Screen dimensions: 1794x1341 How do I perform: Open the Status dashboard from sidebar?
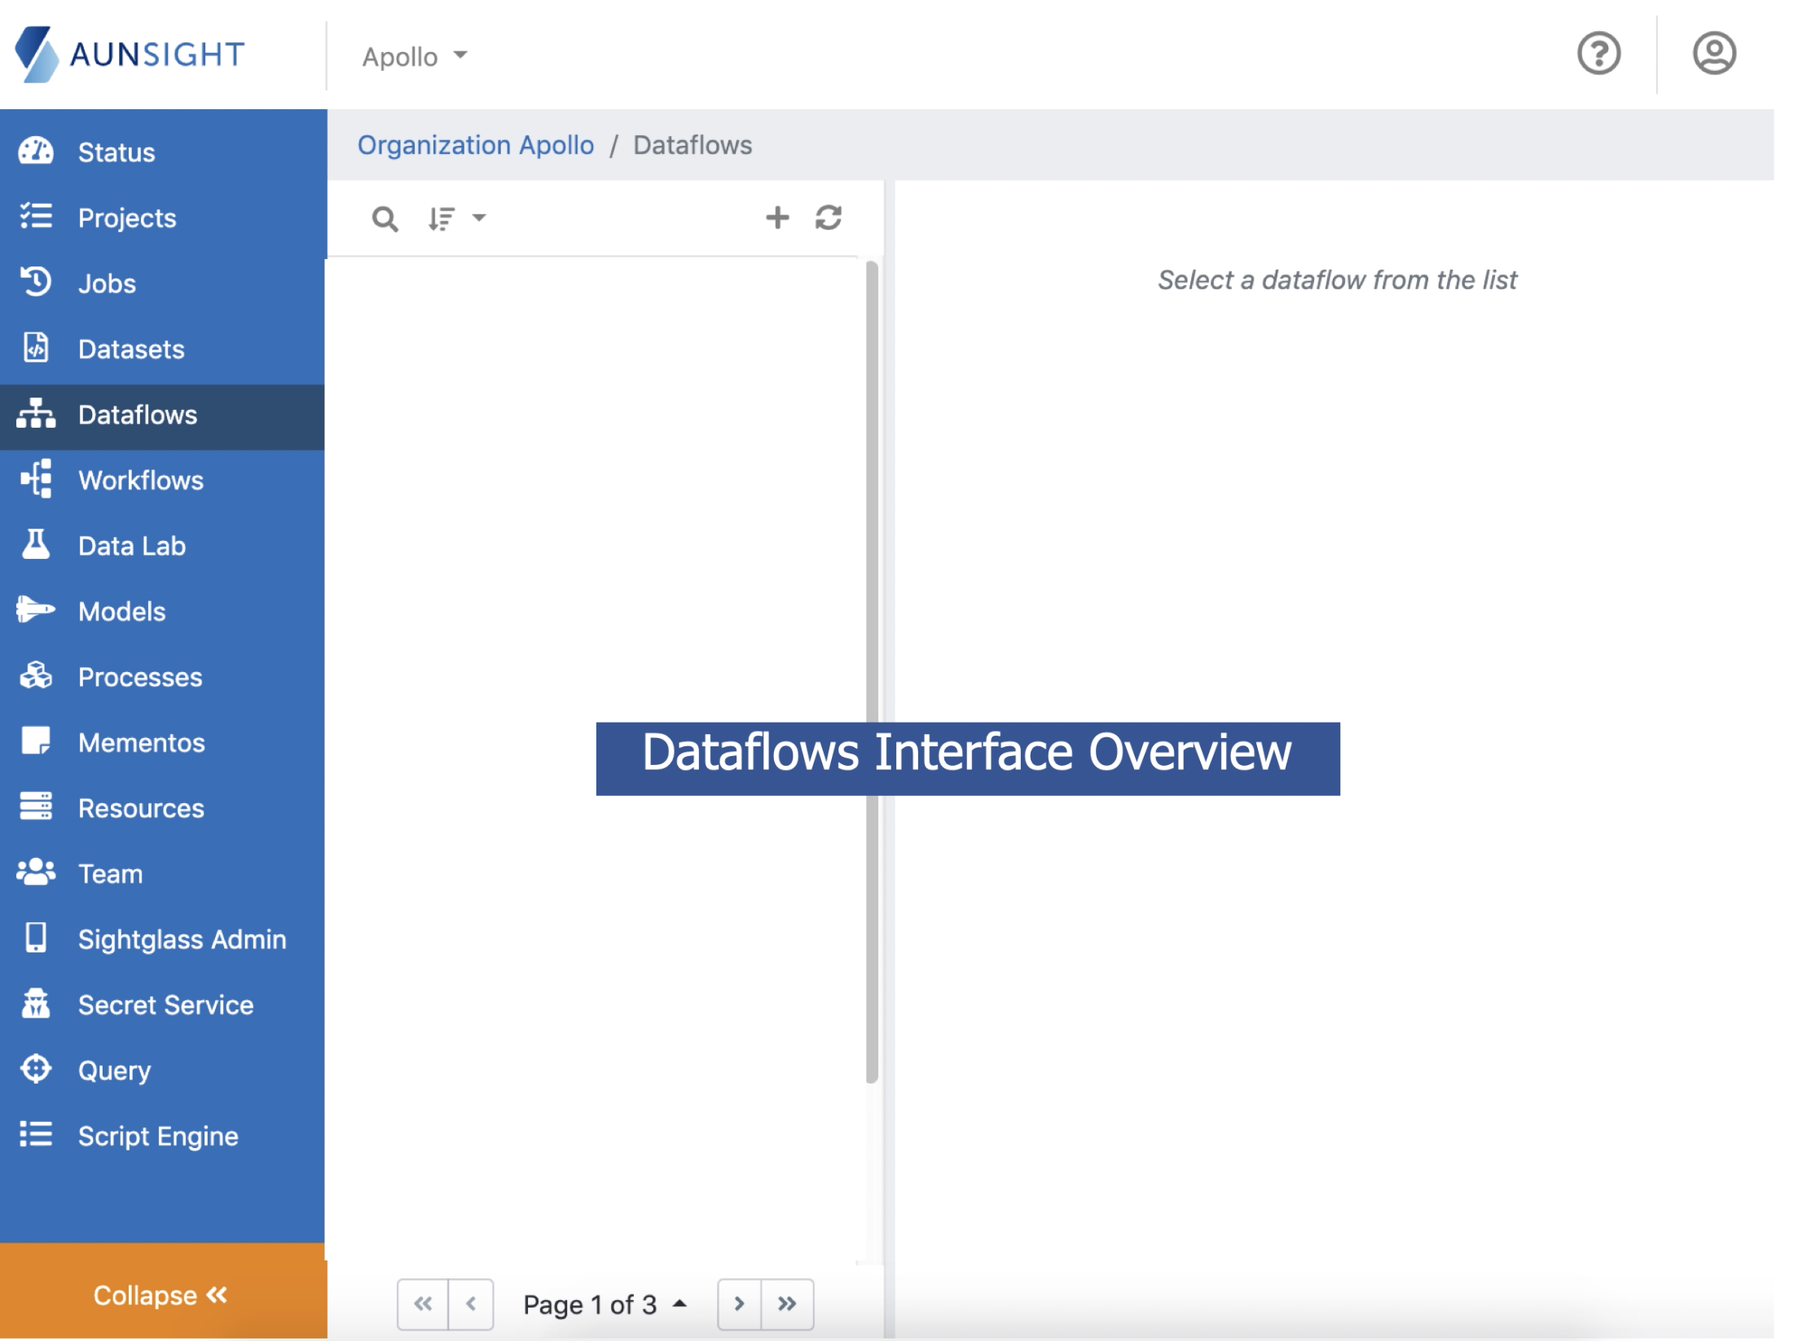pos(117,152)
